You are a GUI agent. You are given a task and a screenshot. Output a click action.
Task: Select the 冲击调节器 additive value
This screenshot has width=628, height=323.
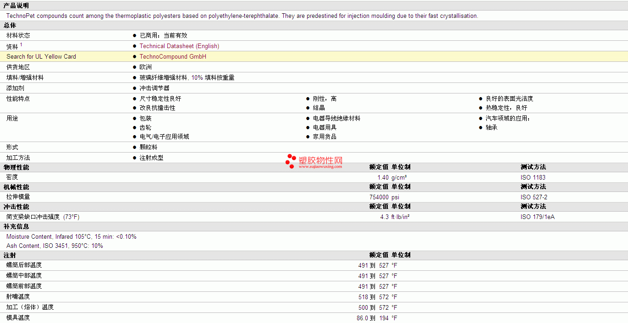point(154,88)
